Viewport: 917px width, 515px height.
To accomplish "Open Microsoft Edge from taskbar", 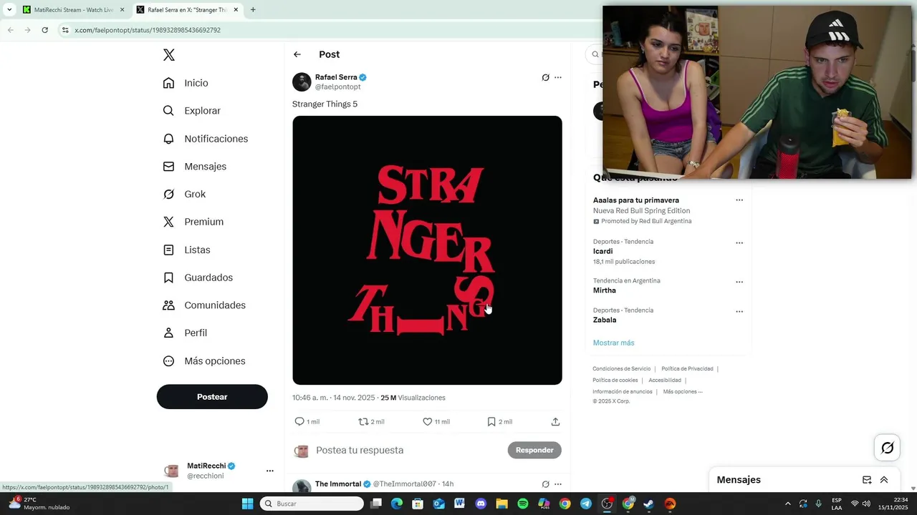I will 397,504.
